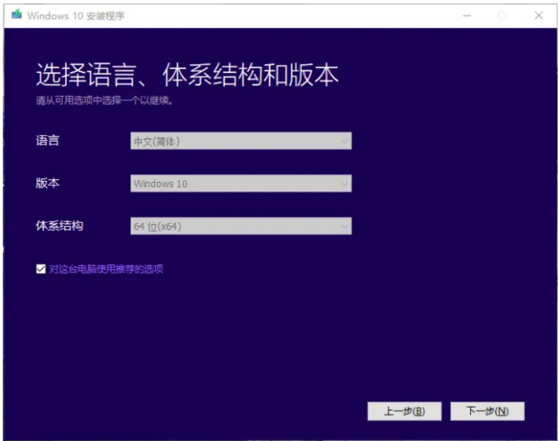Viewport: 559px width, 441px height.
Task: Click the 请从可用选项中选择一个以继续 subtitle
Action: 104,101
